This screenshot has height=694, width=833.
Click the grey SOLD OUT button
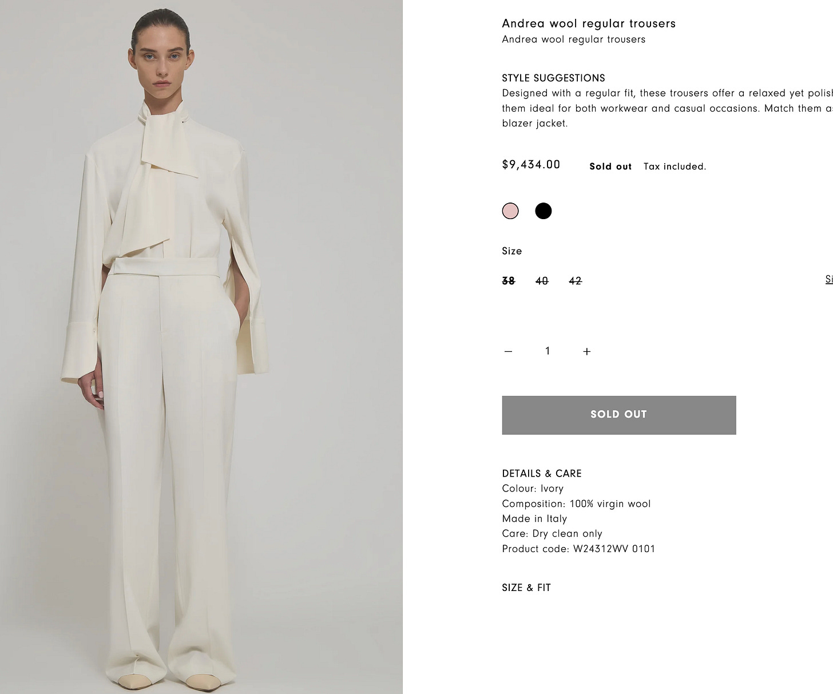point(619,415)
